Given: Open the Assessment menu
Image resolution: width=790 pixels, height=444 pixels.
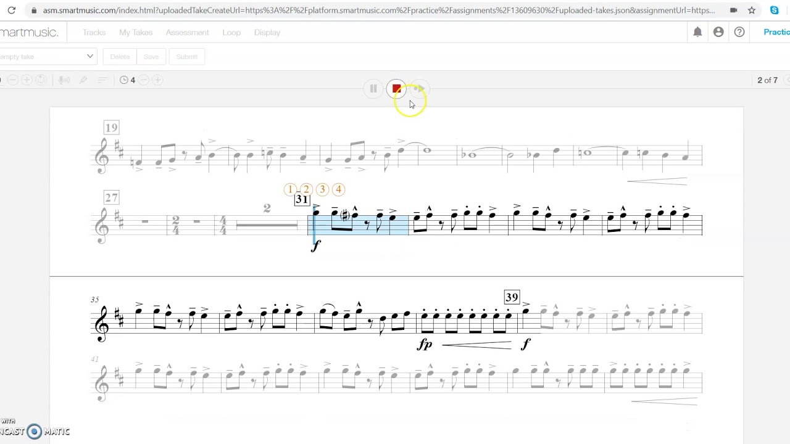Looking at the screenshot, I should point(187,32).
